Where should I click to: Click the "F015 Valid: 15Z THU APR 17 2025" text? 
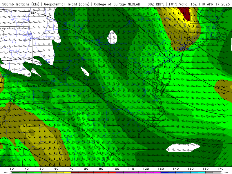[199, 4]
